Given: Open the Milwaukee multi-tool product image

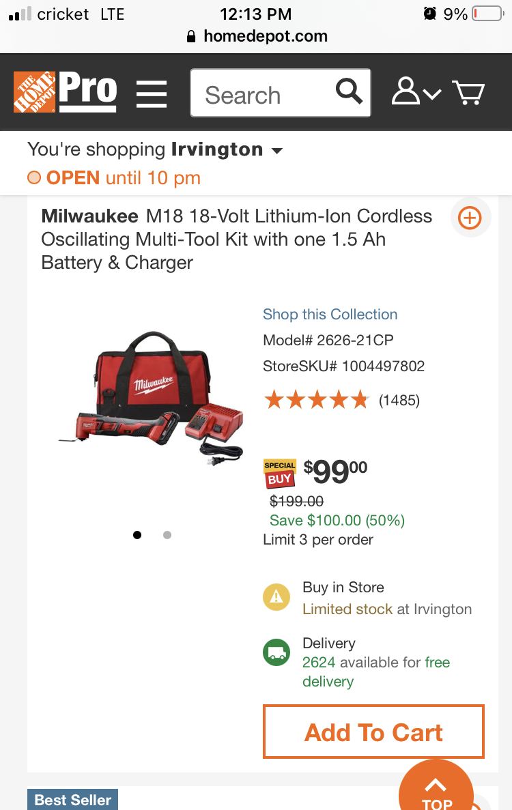Looking at the screenshot, I should click(x=150, y=399).
